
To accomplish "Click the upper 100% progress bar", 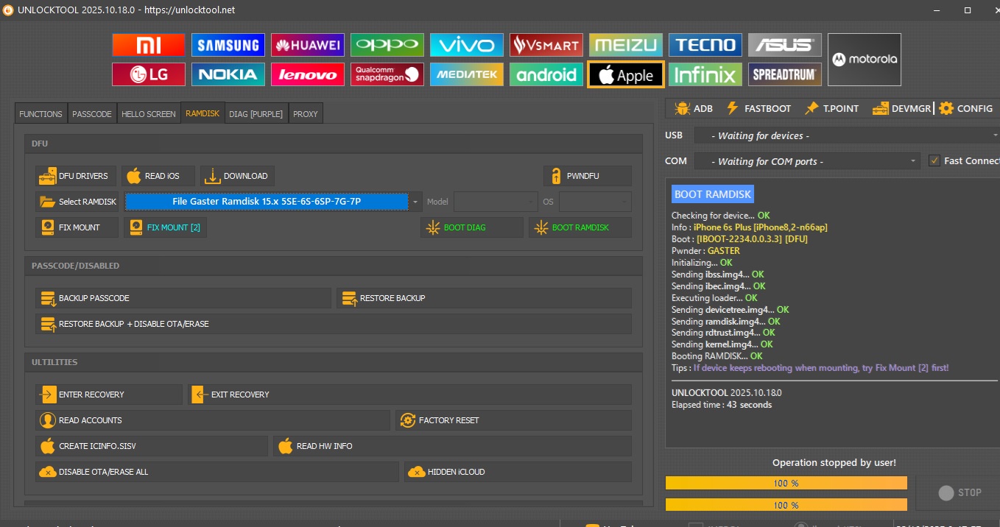I will click(786, 483).
